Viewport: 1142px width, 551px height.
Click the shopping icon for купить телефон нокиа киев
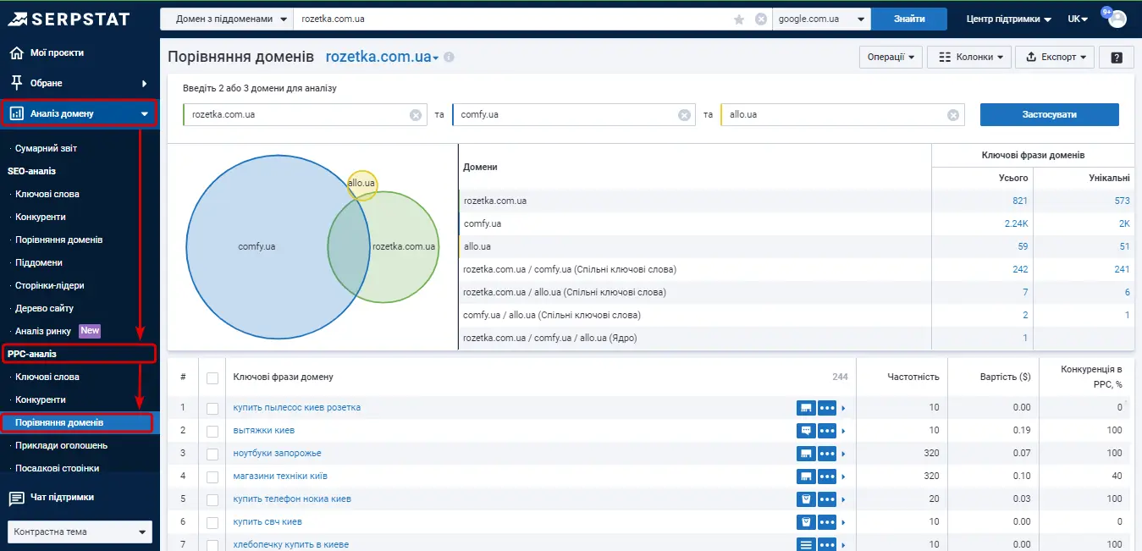click(806, 499)
